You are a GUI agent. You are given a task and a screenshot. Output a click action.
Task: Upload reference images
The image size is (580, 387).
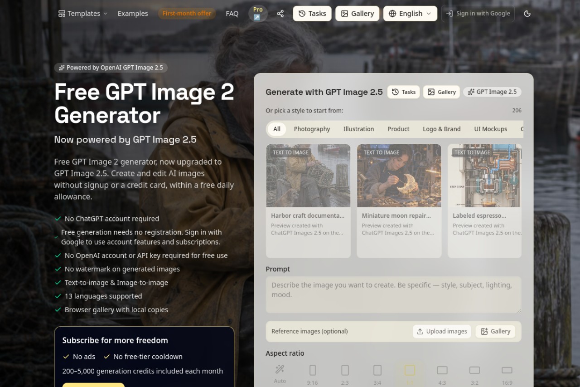pyautogui.click(x=442, y=332)
